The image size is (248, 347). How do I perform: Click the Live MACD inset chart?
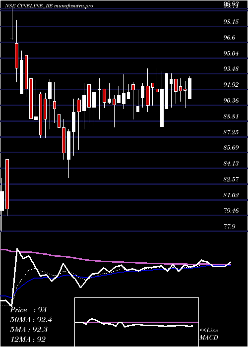pos(136,322)
